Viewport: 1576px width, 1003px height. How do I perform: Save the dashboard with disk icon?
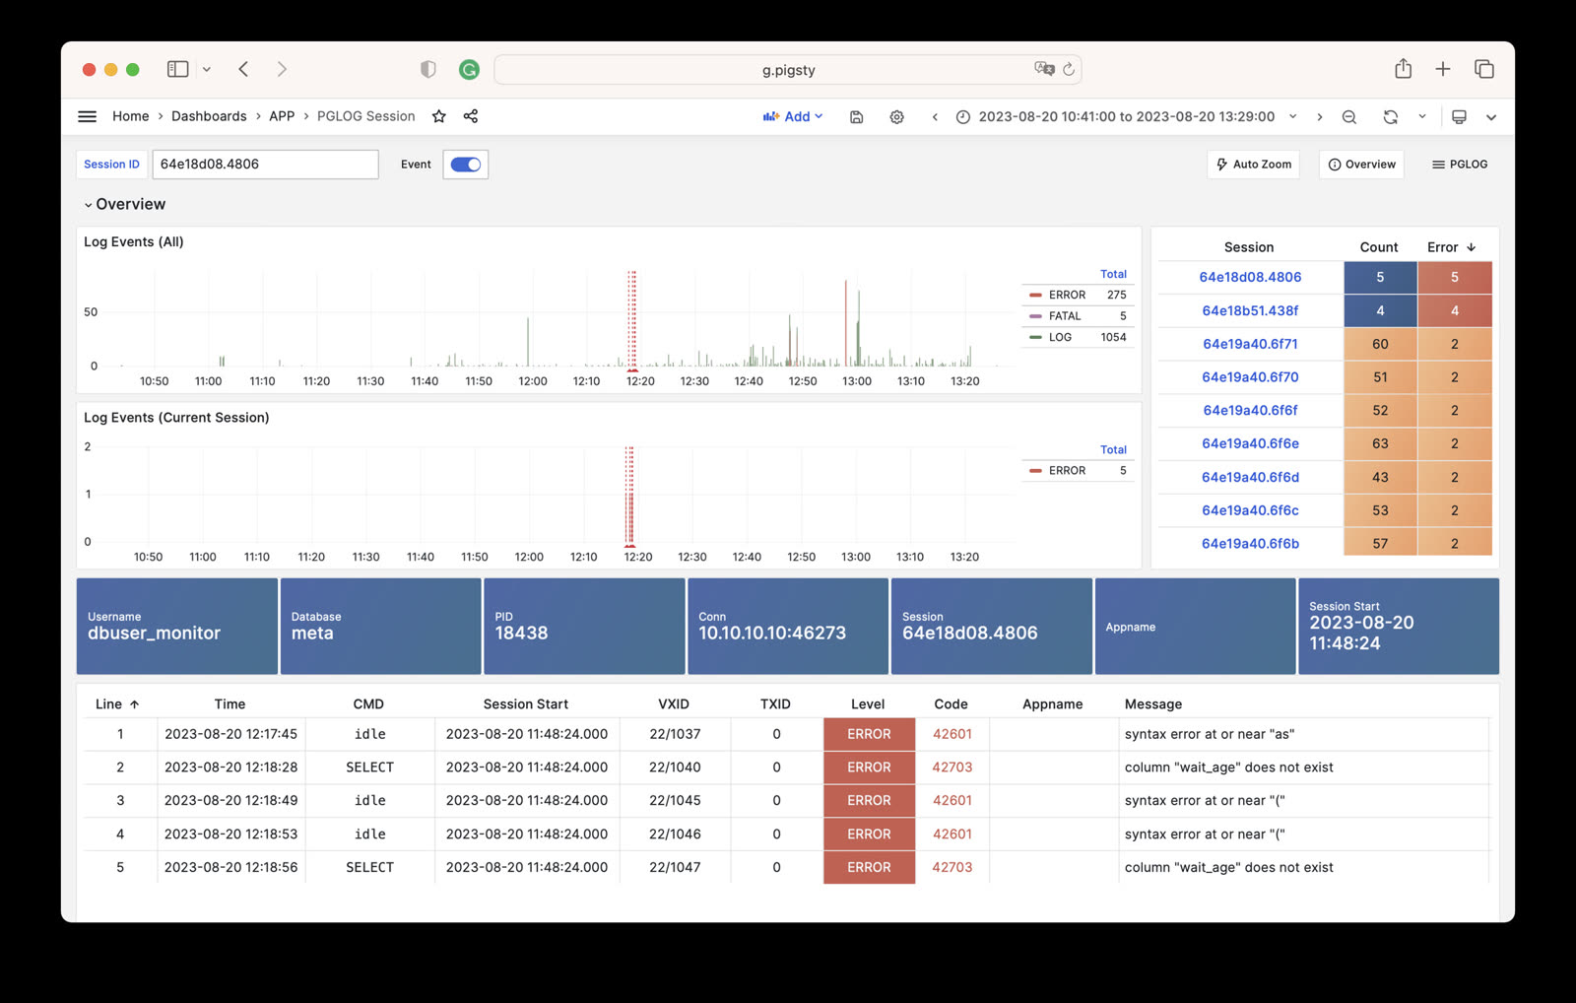pyautogui.click(x=856, y=117)
